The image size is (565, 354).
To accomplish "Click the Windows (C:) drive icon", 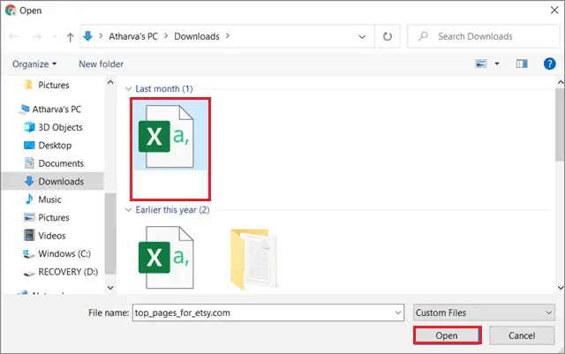I will coord(29,253).
